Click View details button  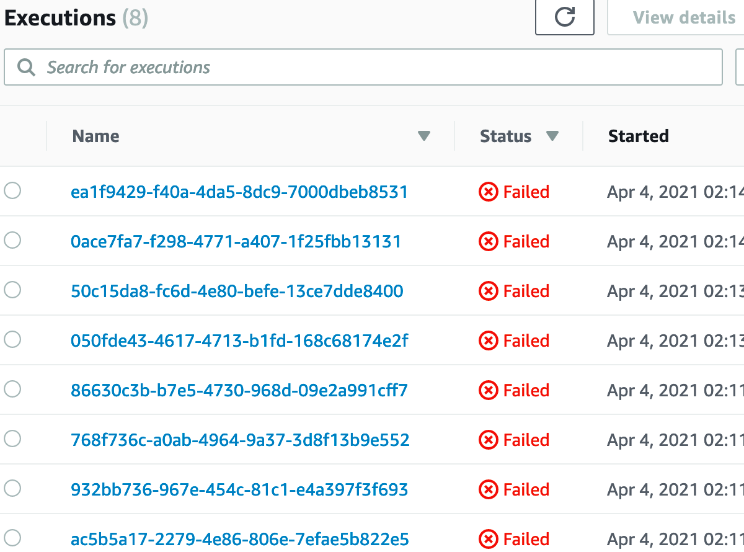tap(683, 17)
